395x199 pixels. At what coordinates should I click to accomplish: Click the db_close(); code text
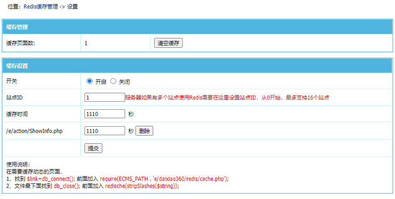click(67, 186)
